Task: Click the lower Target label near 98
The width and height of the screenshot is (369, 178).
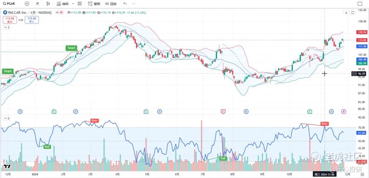Action: 8,71
